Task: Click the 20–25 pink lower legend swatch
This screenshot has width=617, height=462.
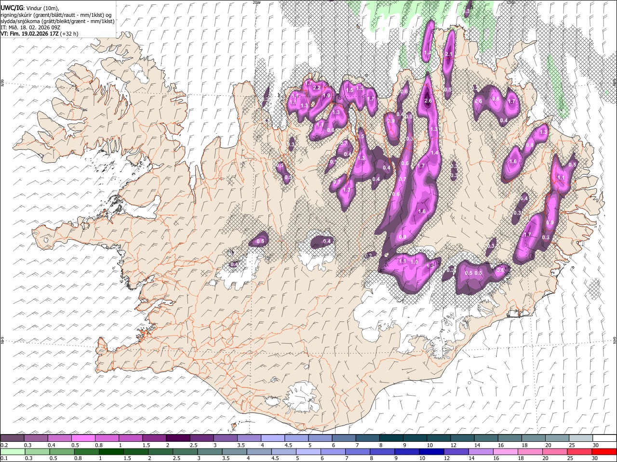Action: pyautogui.click(x=556, y=451)
